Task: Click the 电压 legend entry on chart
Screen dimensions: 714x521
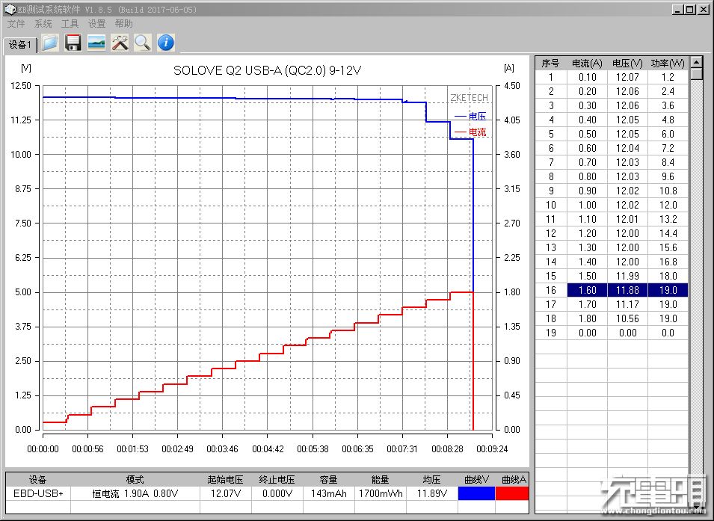Action: point(470,116)
